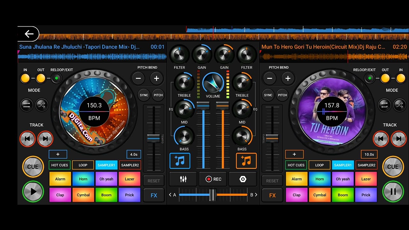Switch to LOOP tab on right deck
Image resolution: width=409 pixels, height=230 pixels.
tap(320, 165)
